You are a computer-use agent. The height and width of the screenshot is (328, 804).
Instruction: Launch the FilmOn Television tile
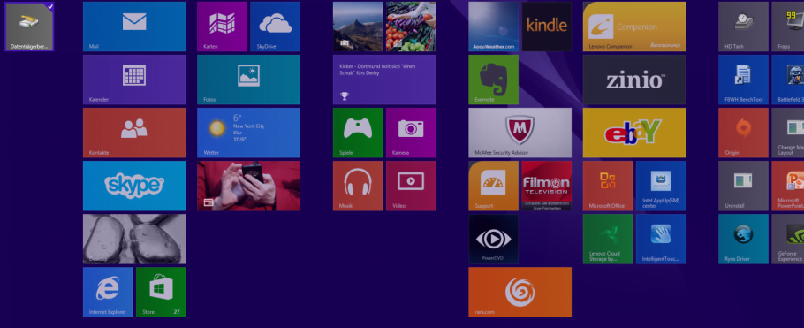point(547,186)
